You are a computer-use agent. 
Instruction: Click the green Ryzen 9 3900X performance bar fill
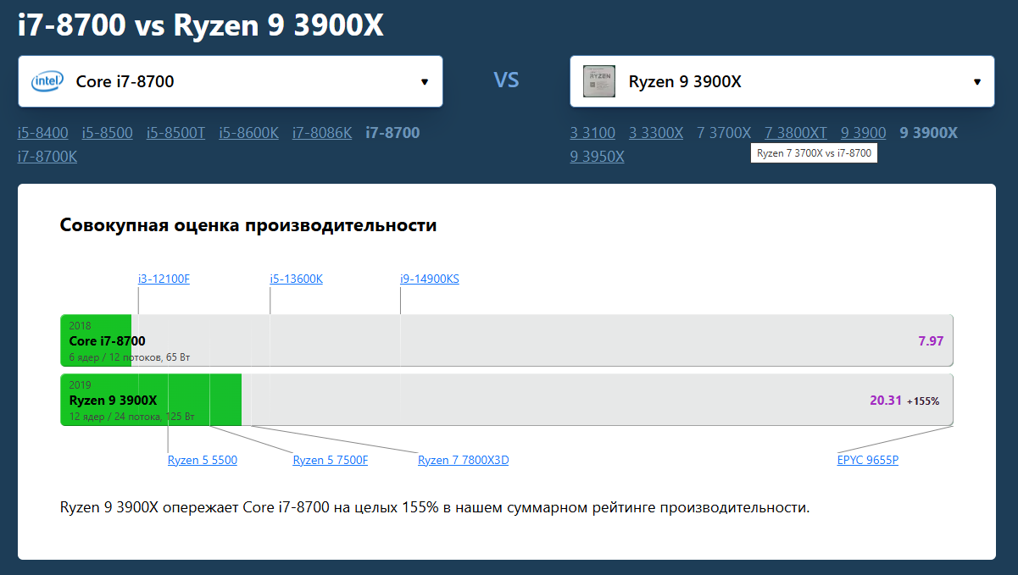pos(151,400)
